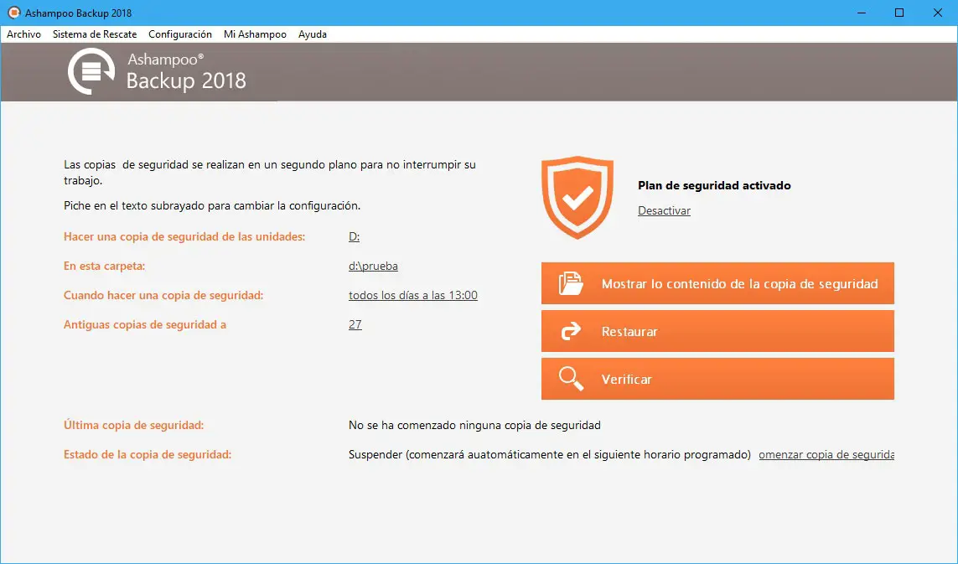Click text Piche en el texto subrayado
The image size is (958, 564).
click(x=212, y=206)
